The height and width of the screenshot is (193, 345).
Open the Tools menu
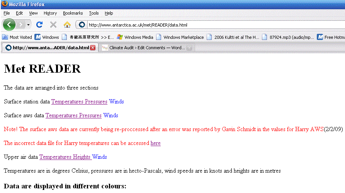pyautogui.click(x=94, y=13)
